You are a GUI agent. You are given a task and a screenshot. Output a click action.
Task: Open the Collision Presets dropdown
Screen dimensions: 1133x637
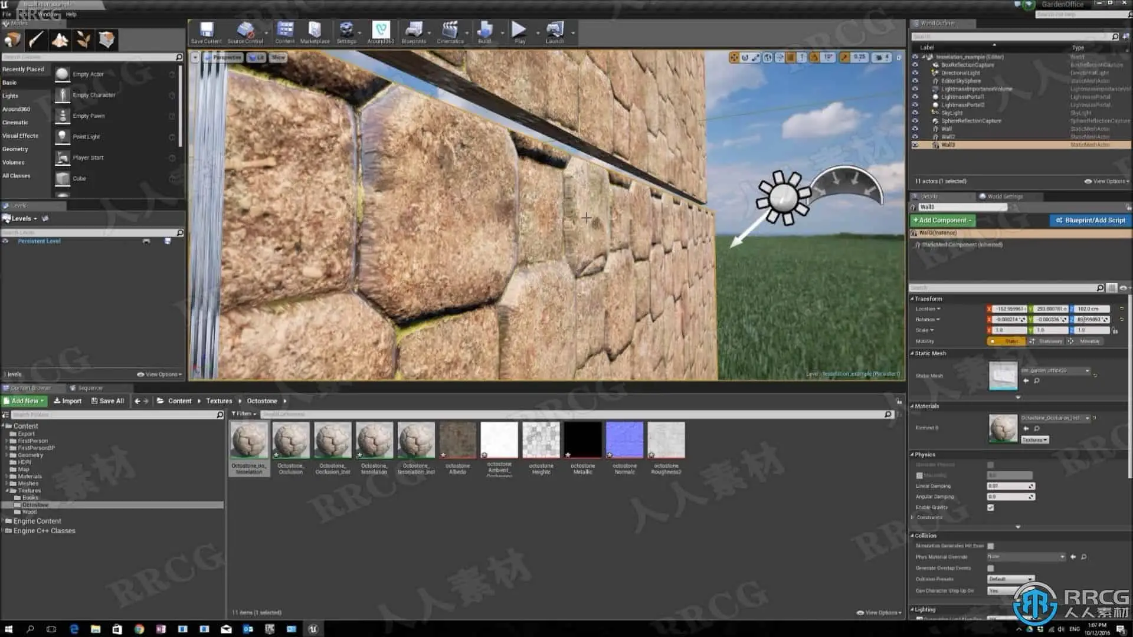[x=1010, y=579]
